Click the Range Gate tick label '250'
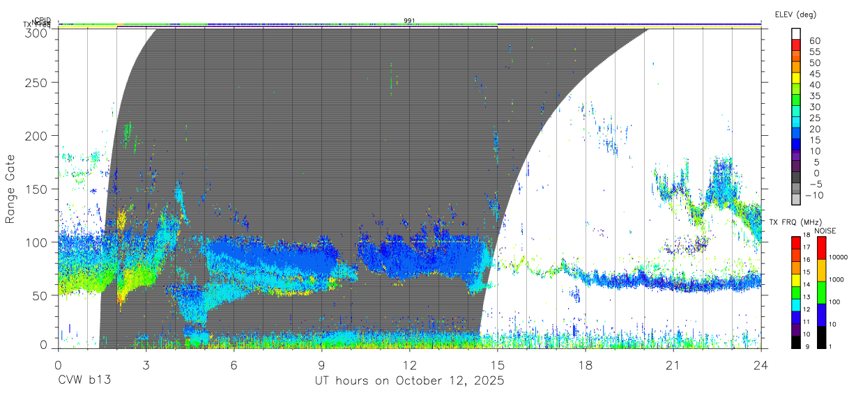Image resolution: width=856 pixels, height=395 pixels. coord(37,83)
